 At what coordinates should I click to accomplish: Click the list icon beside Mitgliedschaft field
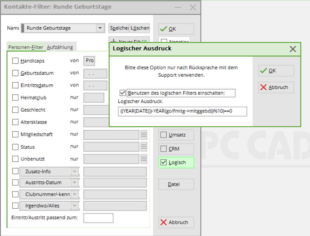144,135
